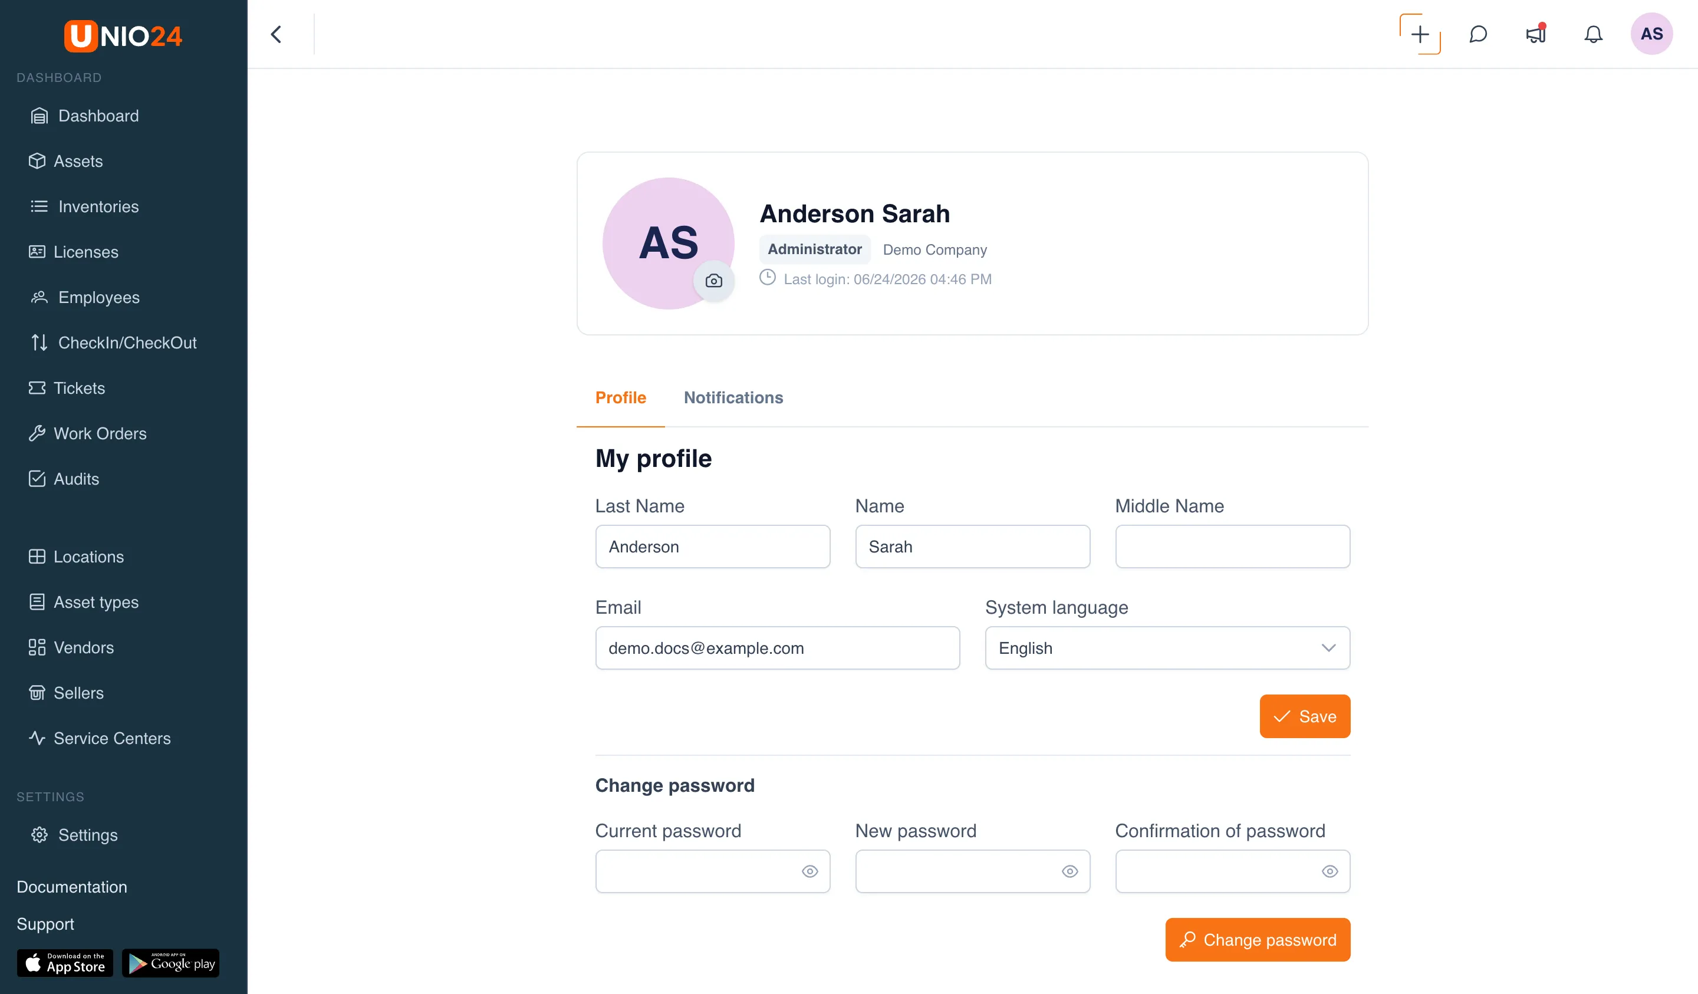
Task: Open Licenses card icon
Action: 37,252
